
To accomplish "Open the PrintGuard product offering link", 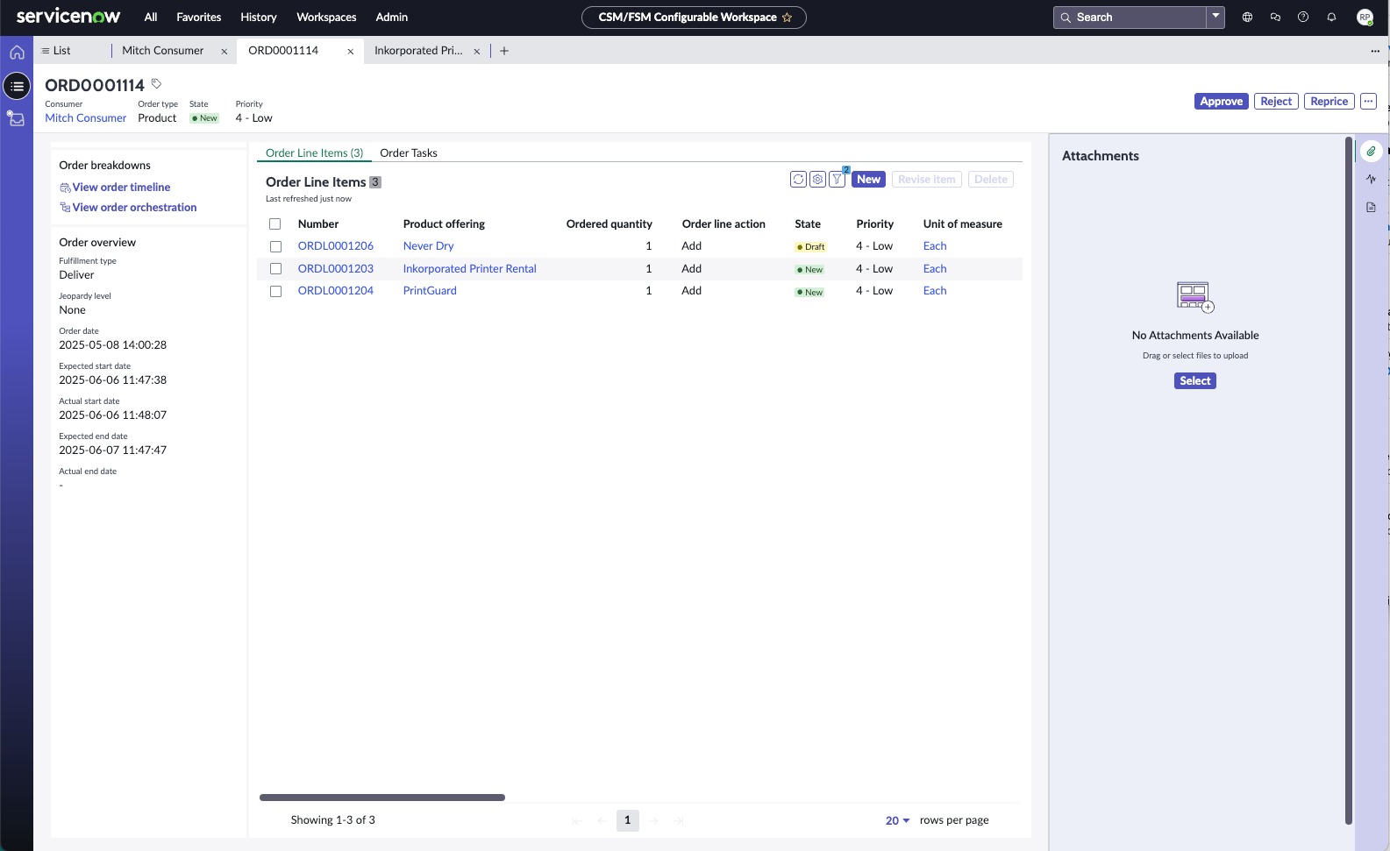I will 430,291.
